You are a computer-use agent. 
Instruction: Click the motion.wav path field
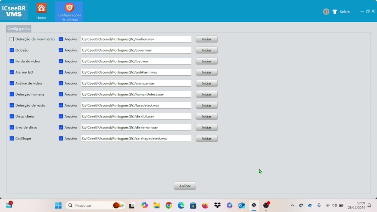pos(136,39)
